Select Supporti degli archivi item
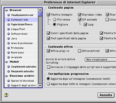The height and width of the screenshot is (103, 116). pos(21,86)
